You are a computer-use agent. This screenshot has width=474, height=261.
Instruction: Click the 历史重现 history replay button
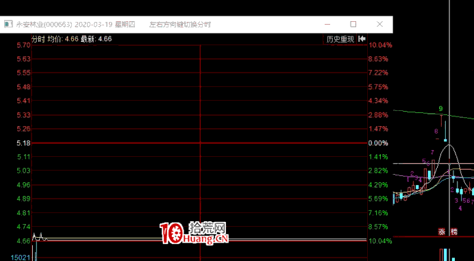340,39
